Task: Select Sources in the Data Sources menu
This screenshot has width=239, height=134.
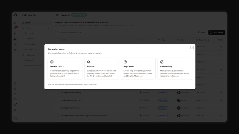Action: pyautogui.click(x=36, y=23)
